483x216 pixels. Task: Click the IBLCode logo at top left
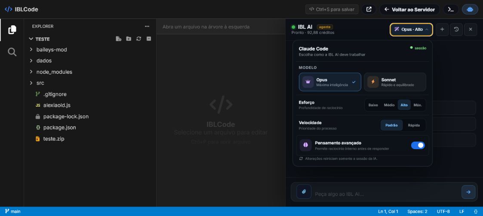point(21,9)
